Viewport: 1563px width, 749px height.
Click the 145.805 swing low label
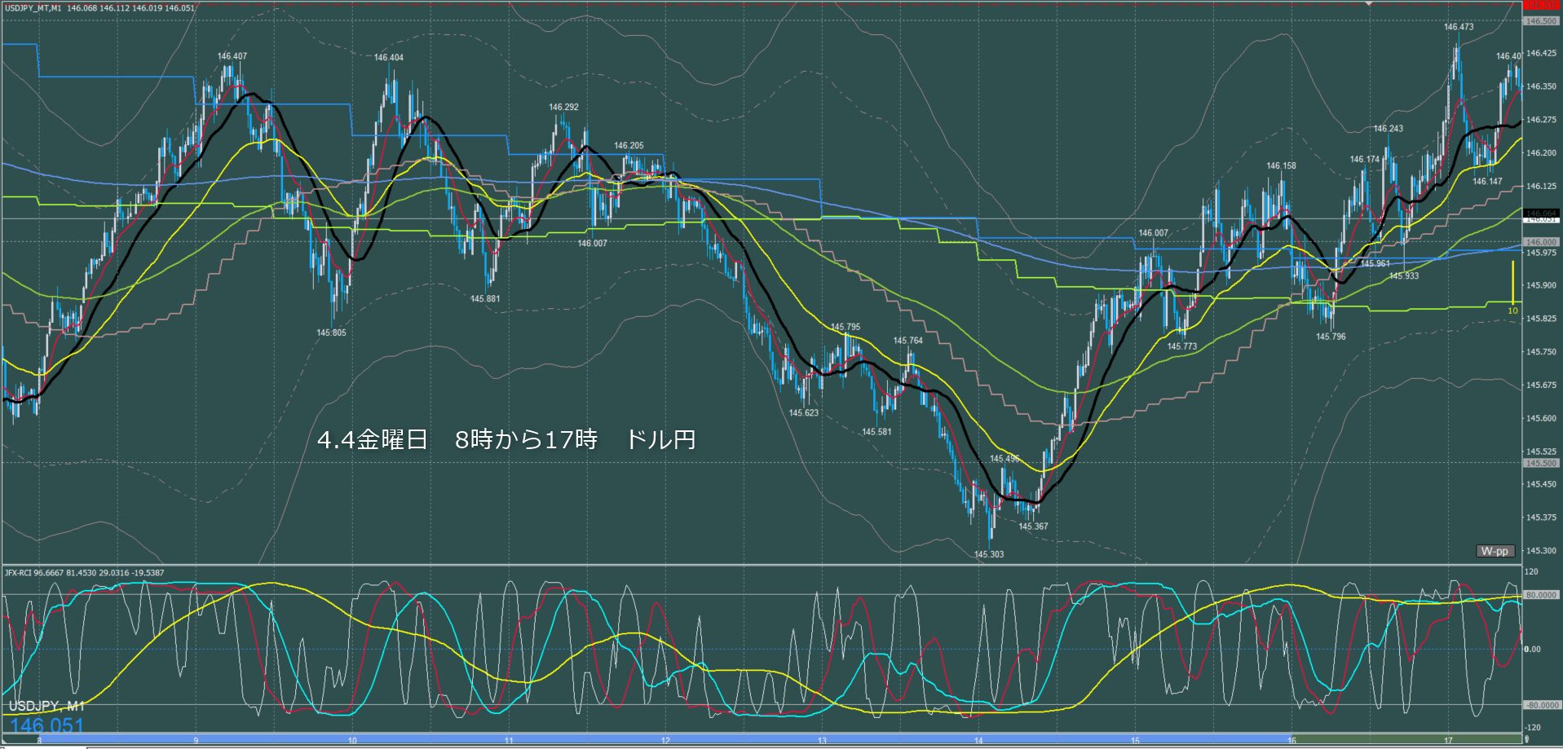point(332,333)
